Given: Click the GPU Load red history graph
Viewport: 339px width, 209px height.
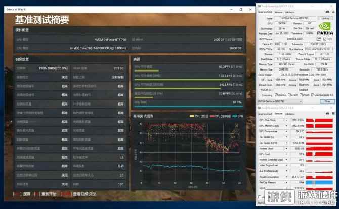Looking at the screenshot, I should (319, 154).
